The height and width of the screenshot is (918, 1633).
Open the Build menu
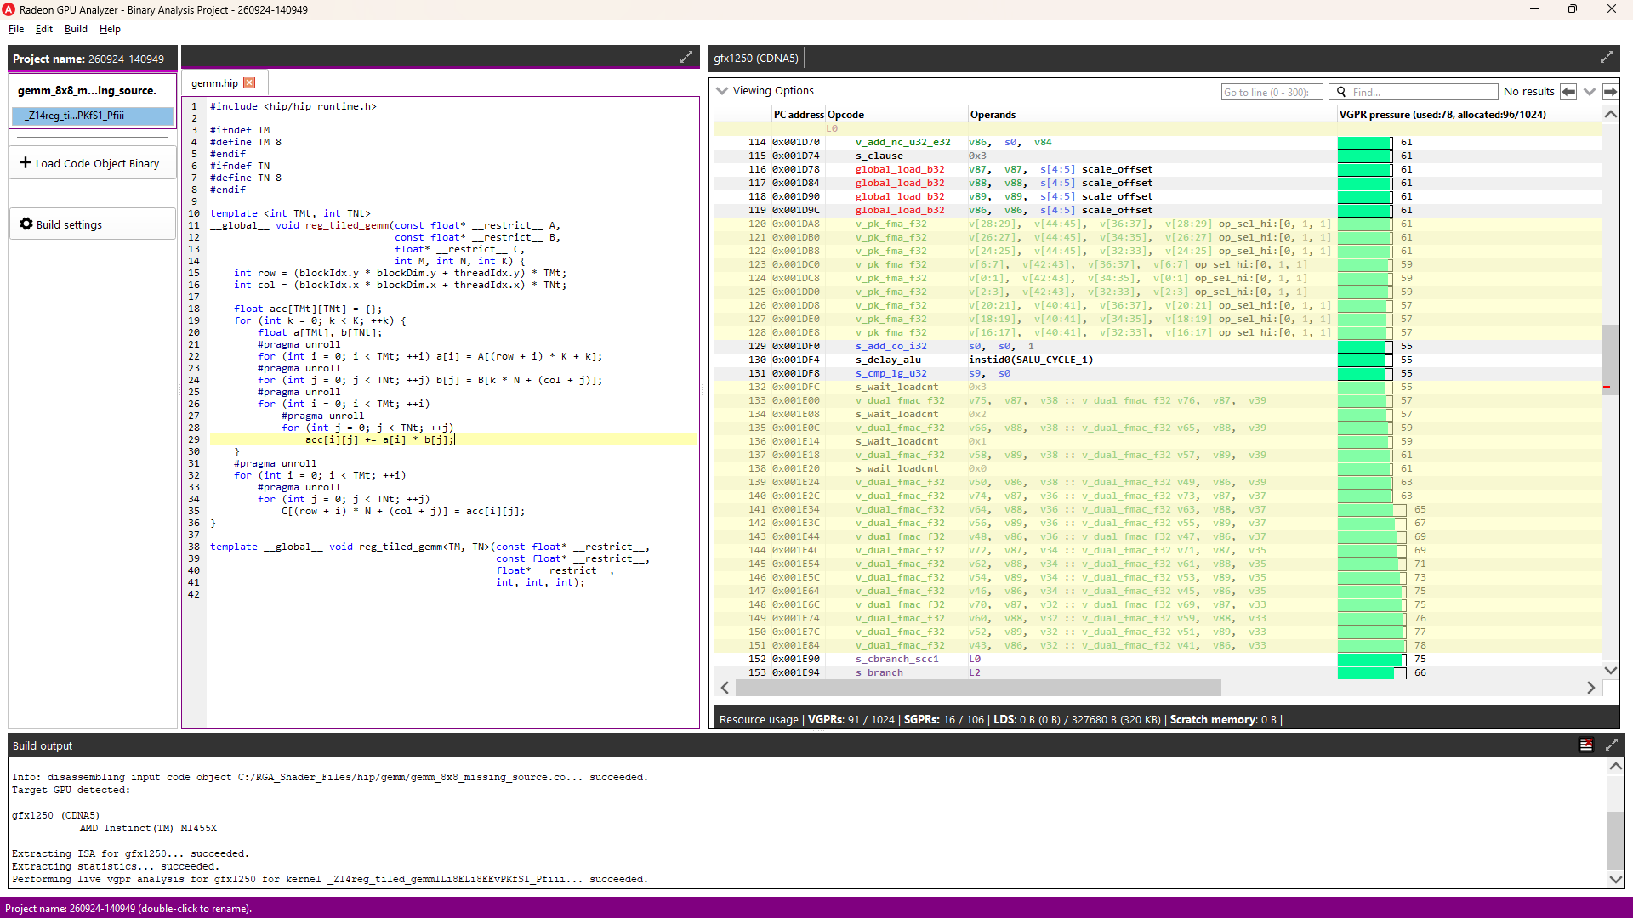coord(76,29)
